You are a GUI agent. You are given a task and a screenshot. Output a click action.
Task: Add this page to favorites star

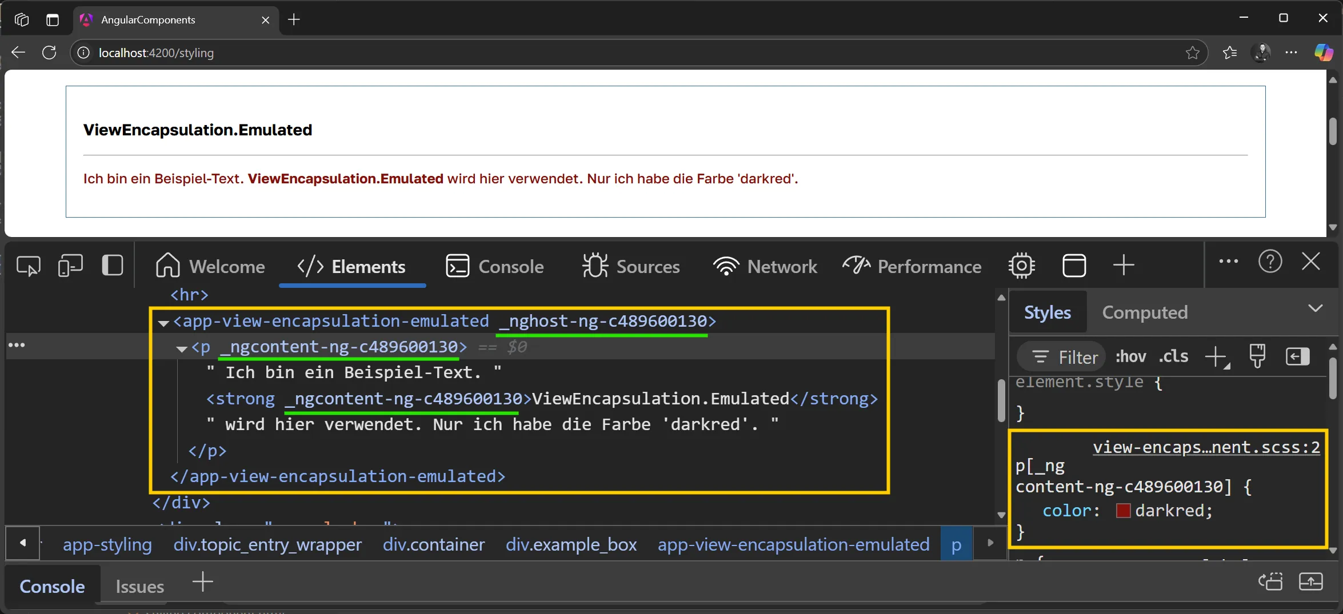click(1192, 53)
